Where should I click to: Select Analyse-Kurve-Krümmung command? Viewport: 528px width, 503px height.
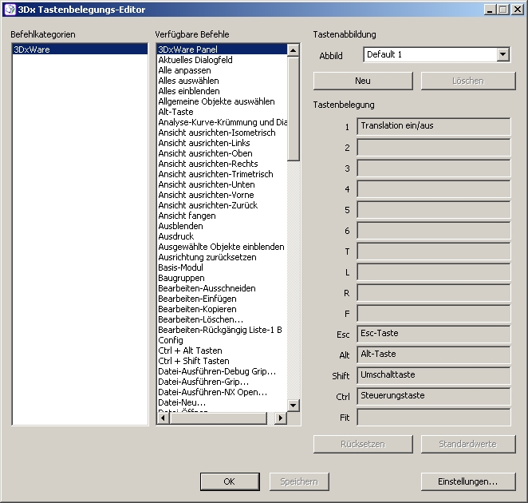[x=222, y=122]
